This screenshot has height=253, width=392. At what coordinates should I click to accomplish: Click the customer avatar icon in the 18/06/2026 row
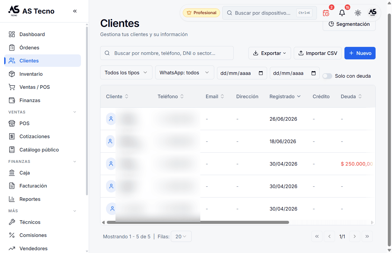[x=110, y=141]
